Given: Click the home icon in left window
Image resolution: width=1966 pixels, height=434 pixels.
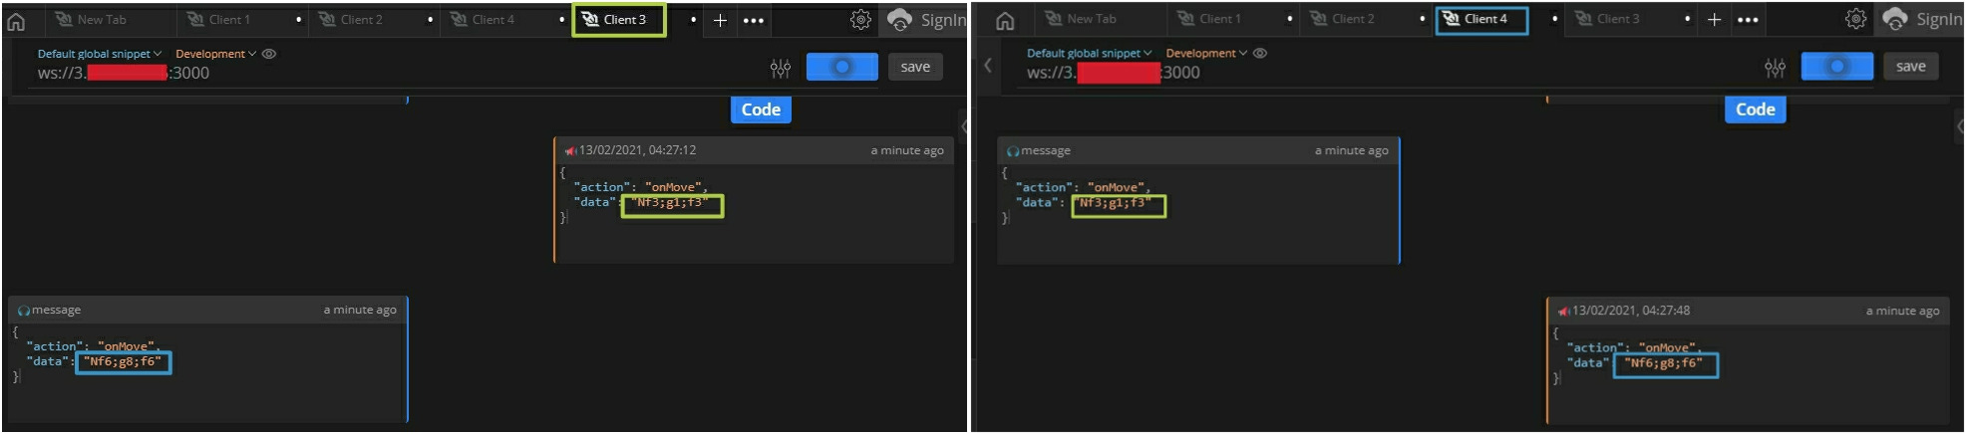Looking at the screenshot, I should 16,21.
